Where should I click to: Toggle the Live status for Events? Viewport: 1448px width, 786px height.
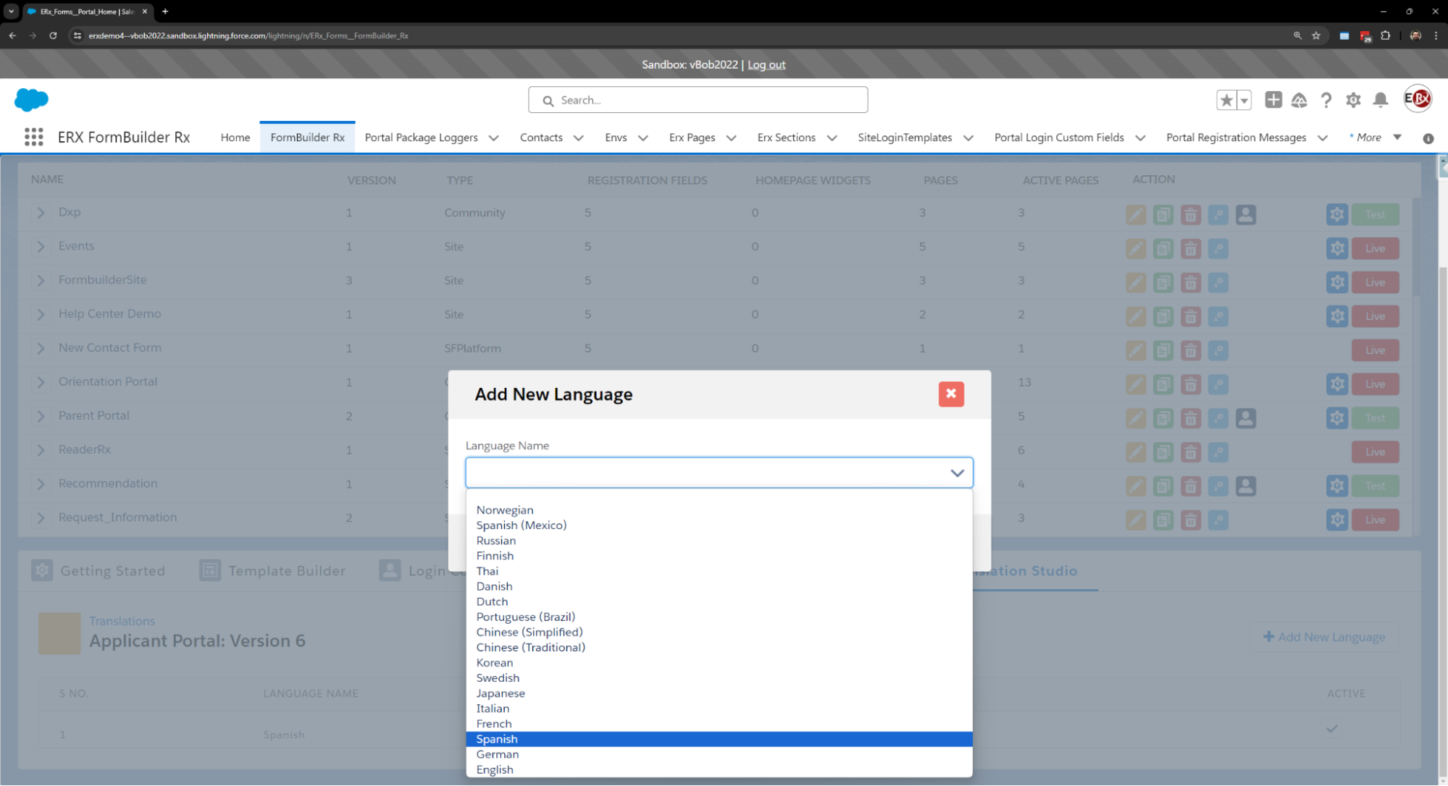click(1375, 248)
